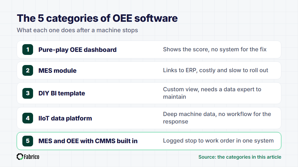298x167 pixels.
Task: Select the 'MES module' title
Action: (x=58, y=71)
